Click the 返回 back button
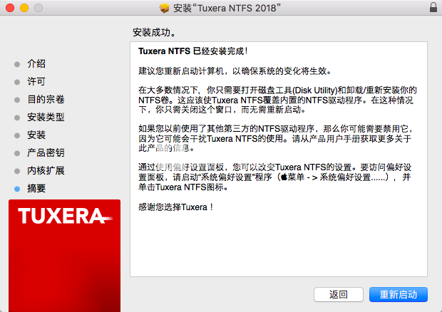This screenshot has height=312, width=442. pos(338,294)
